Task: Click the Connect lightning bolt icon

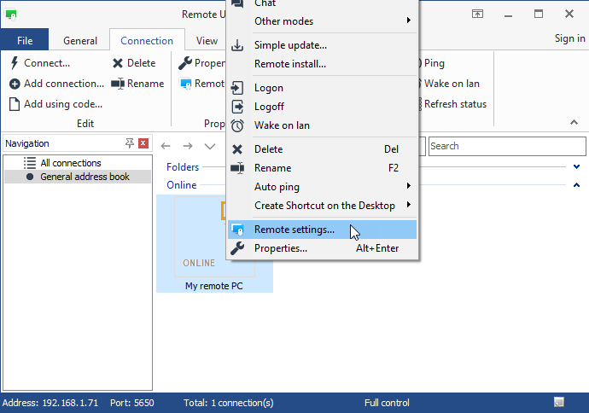Action: (x=15, y=63)
